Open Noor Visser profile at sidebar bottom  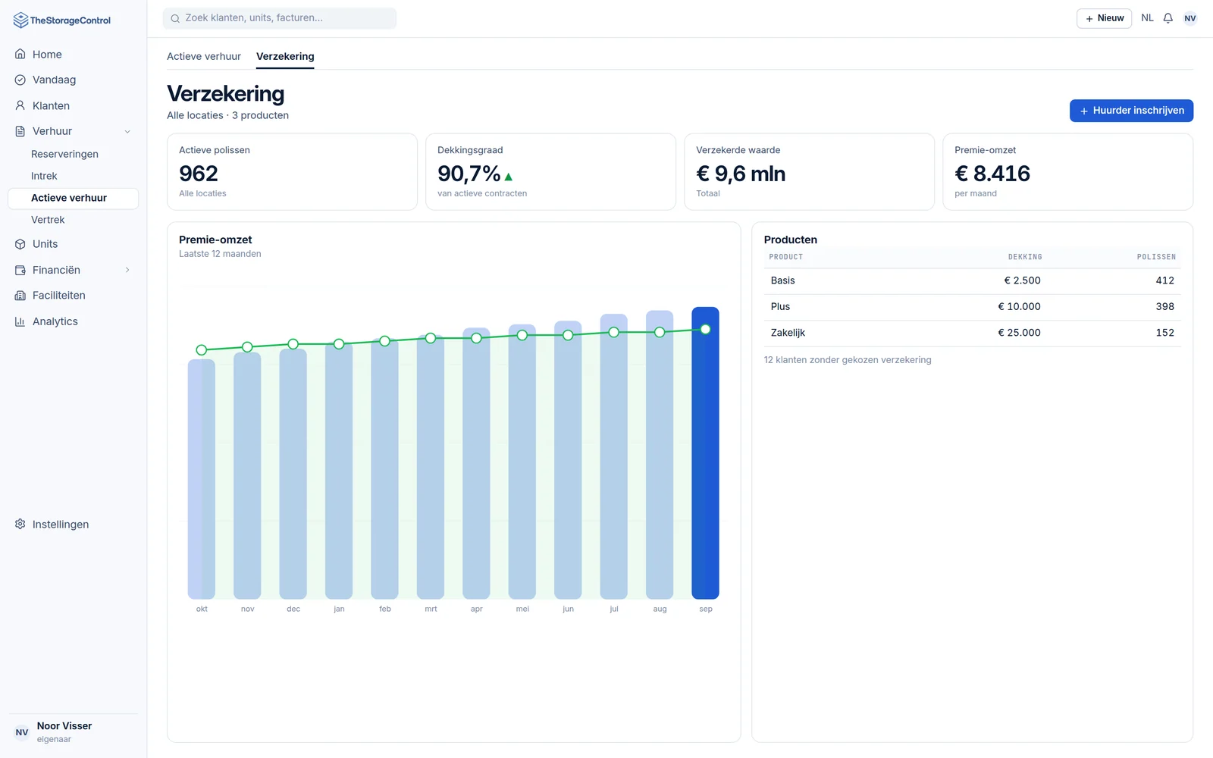(x=73, y=731)
